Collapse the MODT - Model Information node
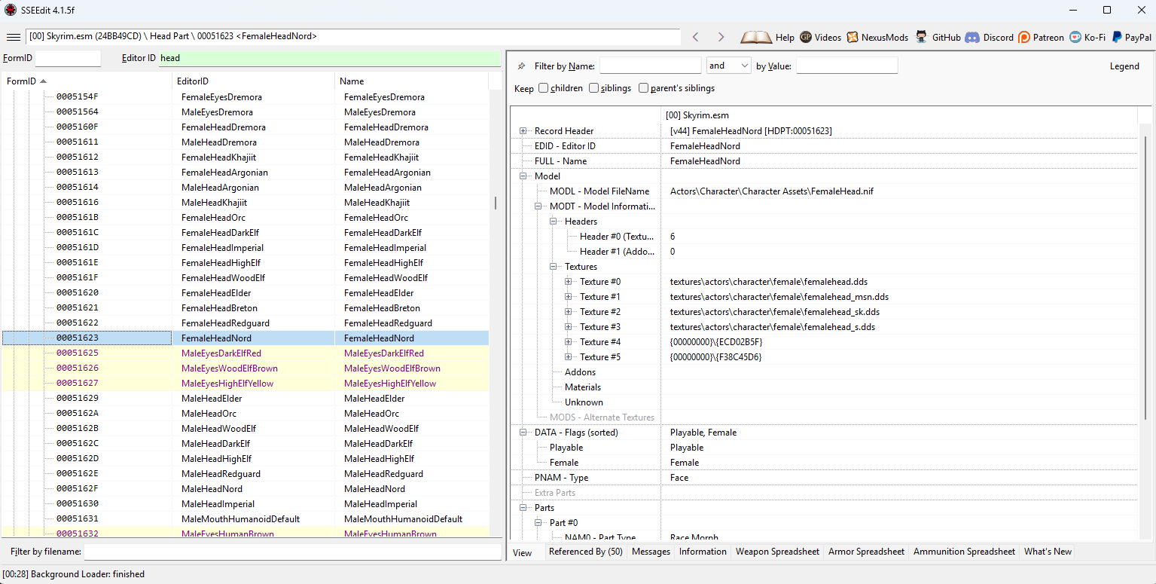 point(538,206)
